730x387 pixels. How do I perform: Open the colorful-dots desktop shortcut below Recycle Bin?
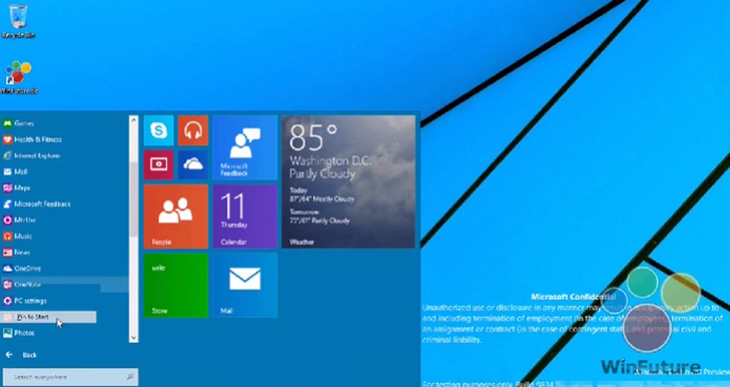19,77
